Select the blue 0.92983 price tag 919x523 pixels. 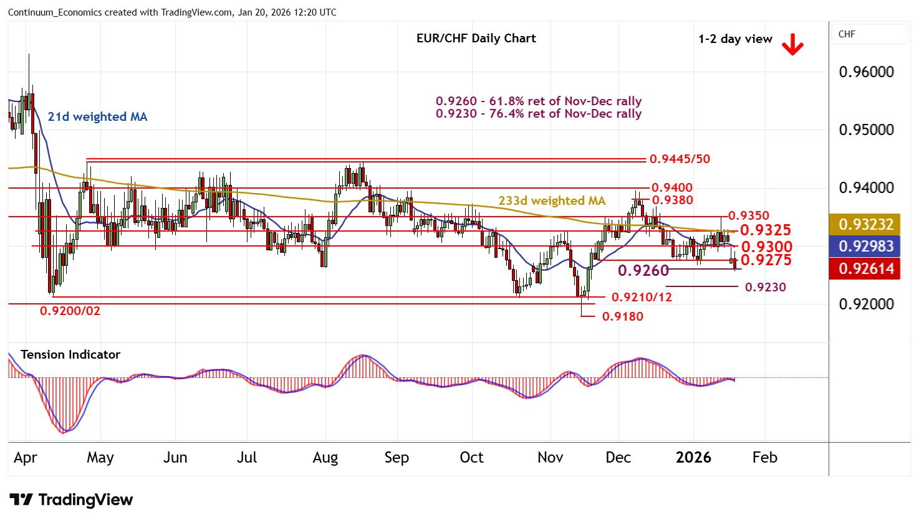[x=865, y=247]
